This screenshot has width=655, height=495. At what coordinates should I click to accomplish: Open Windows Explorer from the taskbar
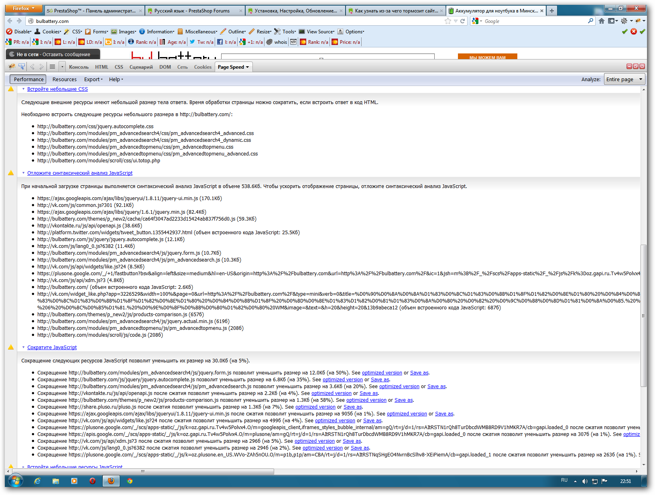pos(56,481)
